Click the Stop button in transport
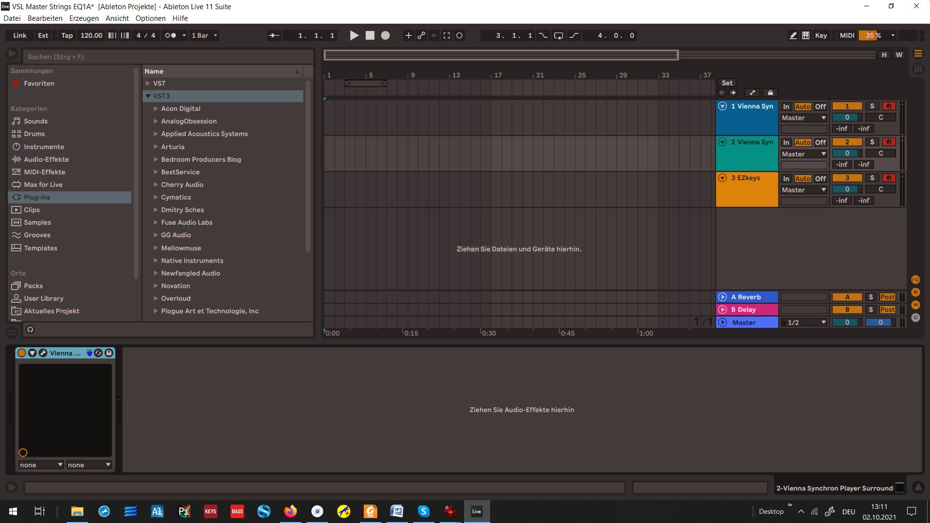 pos(370,35)
